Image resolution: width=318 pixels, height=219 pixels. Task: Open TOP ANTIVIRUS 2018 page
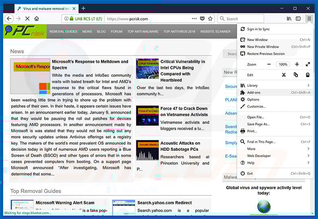click(179, 32)
